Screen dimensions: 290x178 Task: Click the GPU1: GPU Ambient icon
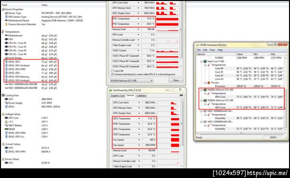click(6, 66)
